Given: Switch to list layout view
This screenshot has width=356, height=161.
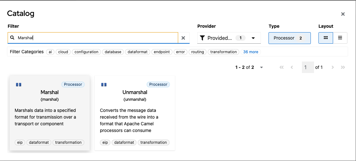Looking at the screenshot, I should 340,38.
